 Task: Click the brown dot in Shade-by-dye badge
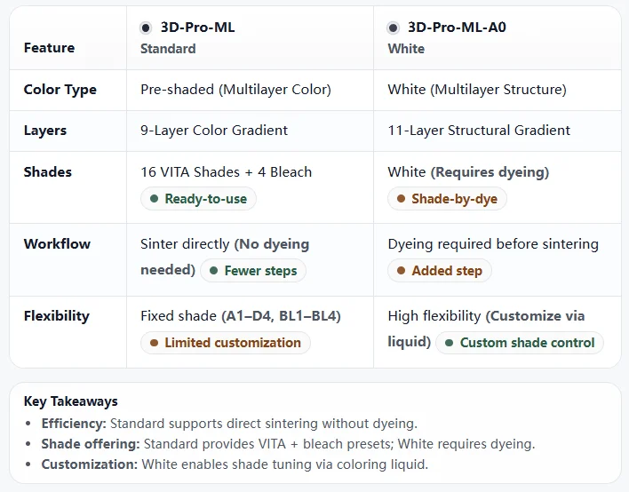(402, 199)
